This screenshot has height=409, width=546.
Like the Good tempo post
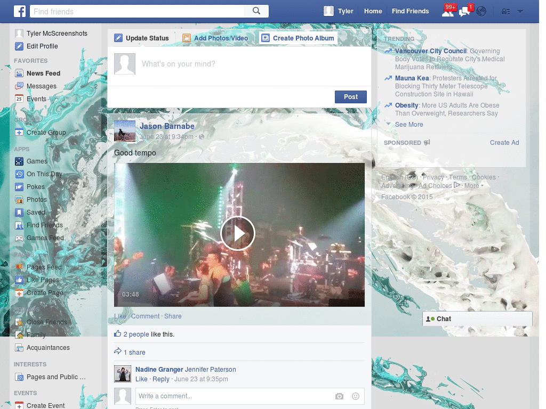tap(120, 316)
